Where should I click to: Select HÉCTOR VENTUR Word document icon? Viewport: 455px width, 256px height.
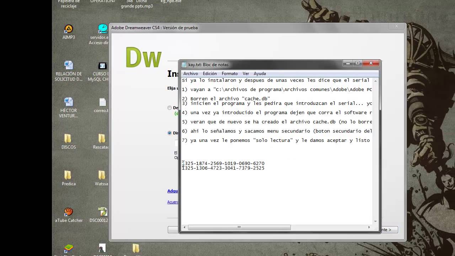pyautogui.click(x=69, y=108)
